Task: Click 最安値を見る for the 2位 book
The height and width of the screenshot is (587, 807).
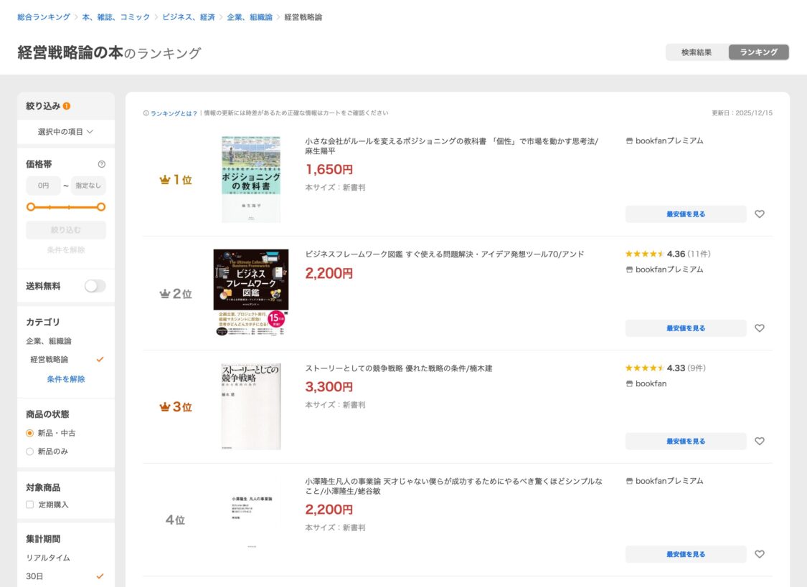Action: pos(686,328)
